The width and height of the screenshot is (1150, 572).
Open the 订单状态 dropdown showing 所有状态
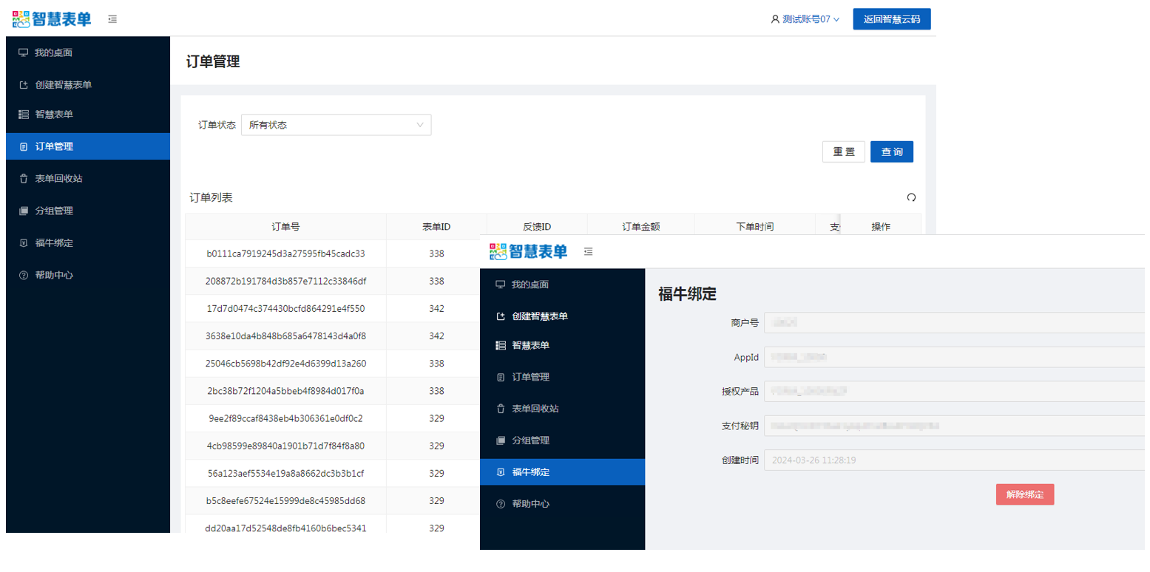click(x=336, y=125)
